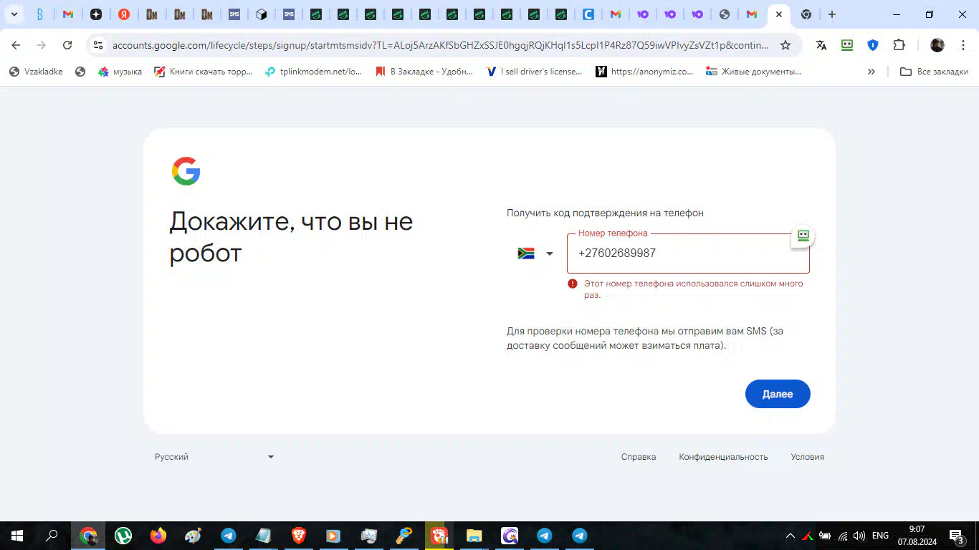Open the Windows Start menu

coord(17,536)
